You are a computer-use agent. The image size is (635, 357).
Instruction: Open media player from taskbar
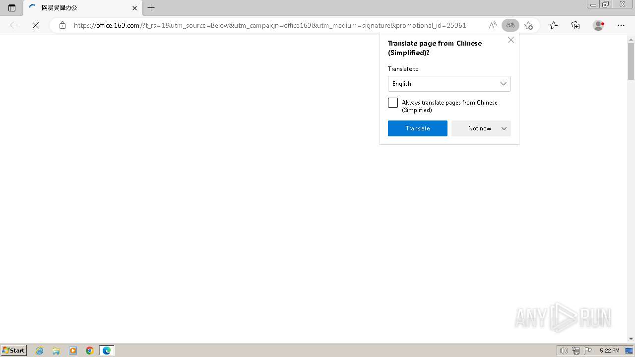pyautogui.click(x=73, y=351)
